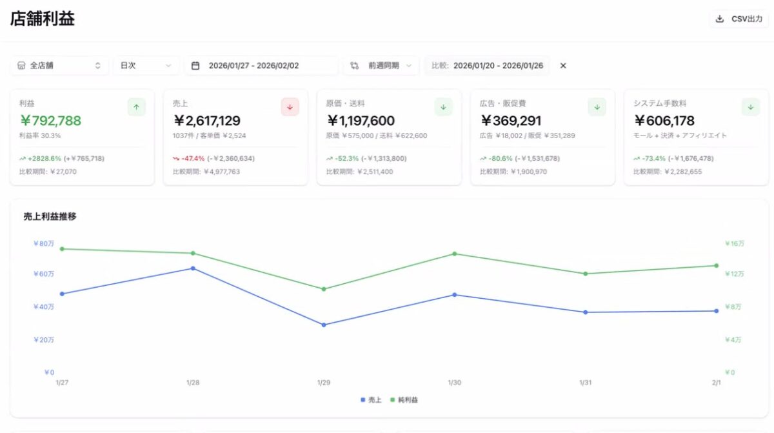774x433 pixels.
Task: Open the 日次 period granularity dropdown
Action: coord(146,66)
